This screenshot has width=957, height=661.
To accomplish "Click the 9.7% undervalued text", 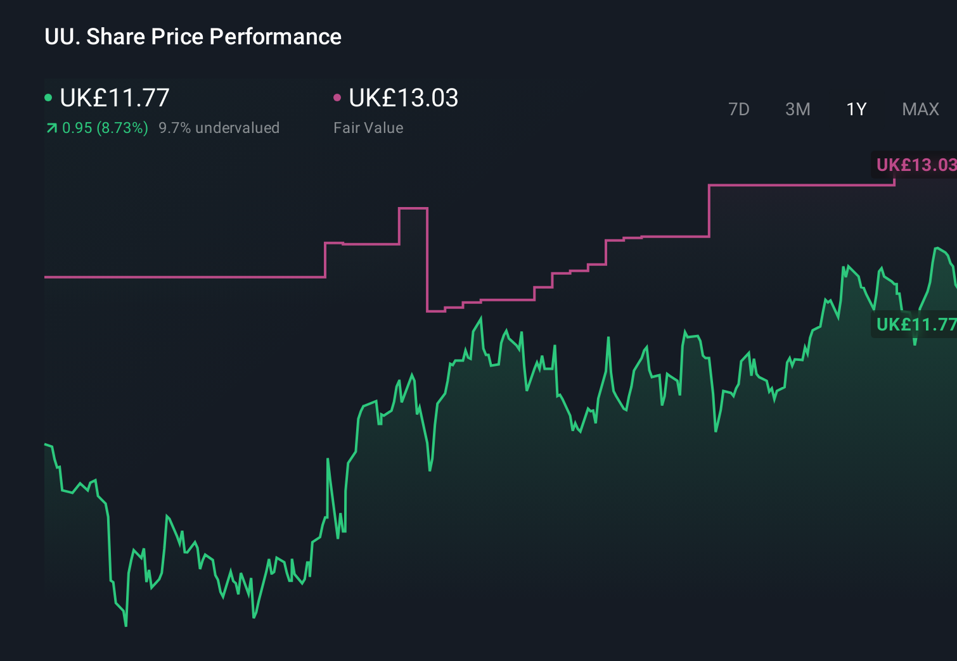I will 219,128.
